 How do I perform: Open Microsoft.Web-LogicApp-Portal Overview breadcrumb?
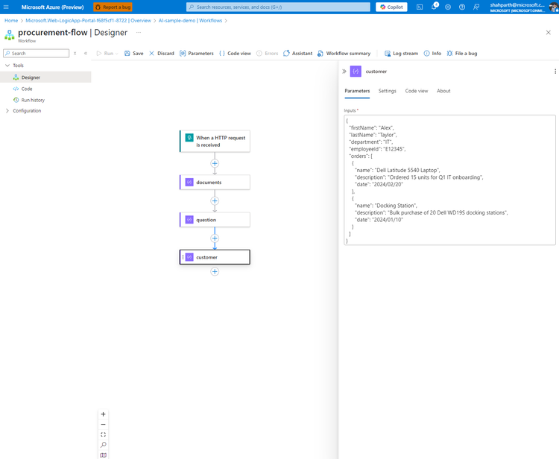click(x=89, y=21)
